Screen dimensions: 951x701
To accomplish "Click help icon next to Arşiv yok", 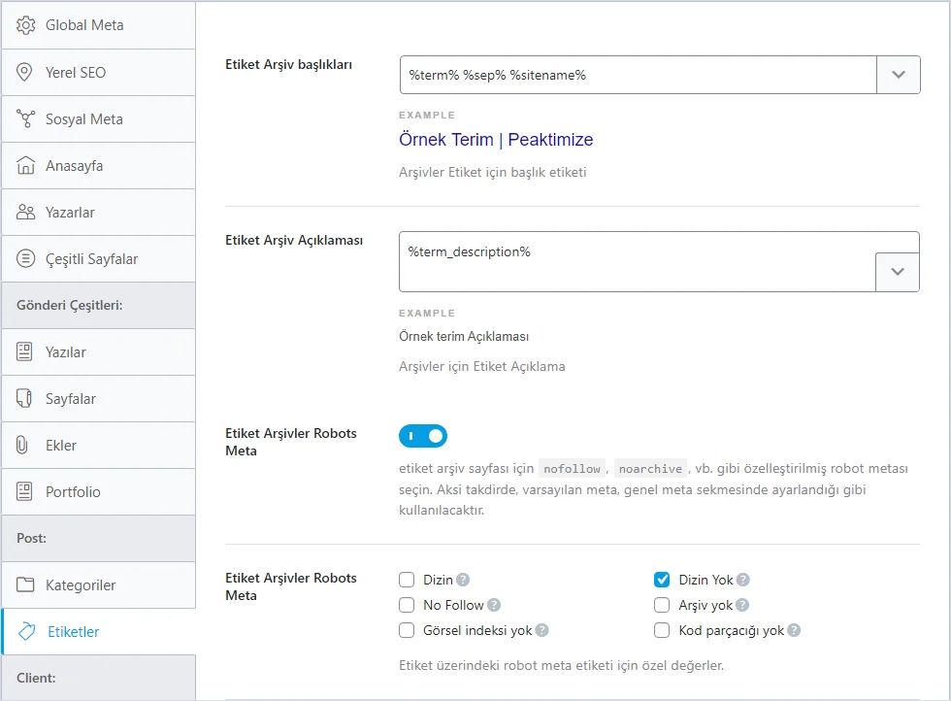I will [742, 605].
